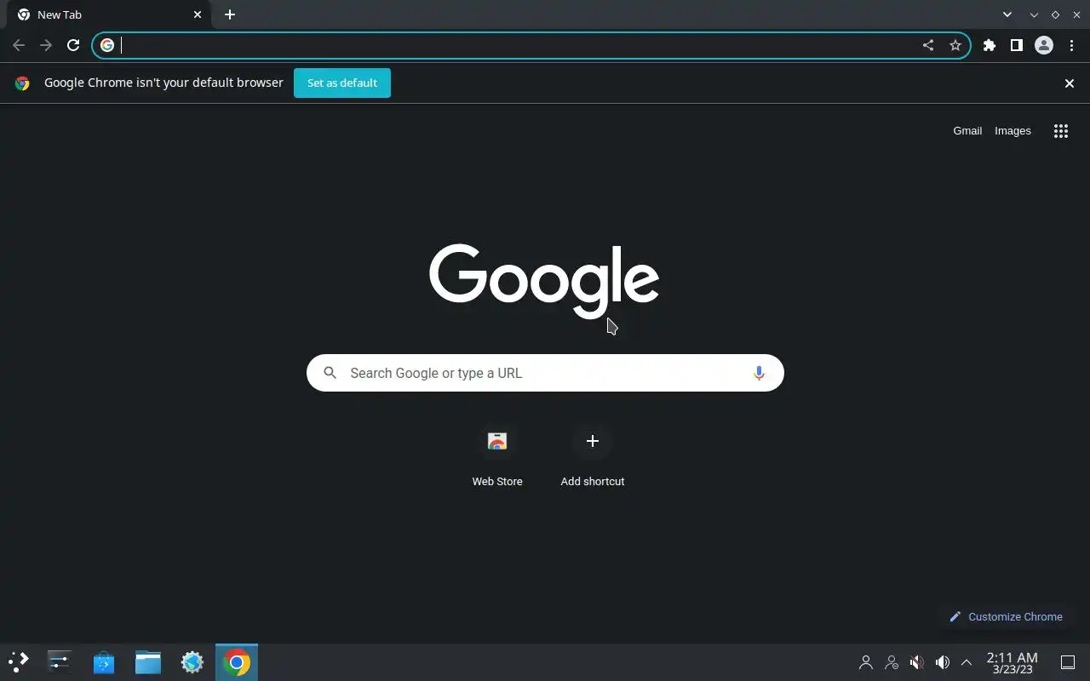The image size is (1090, 681).
Task: Select the New Tab tab
Action: pyautogui.click(x=111, y=14)
